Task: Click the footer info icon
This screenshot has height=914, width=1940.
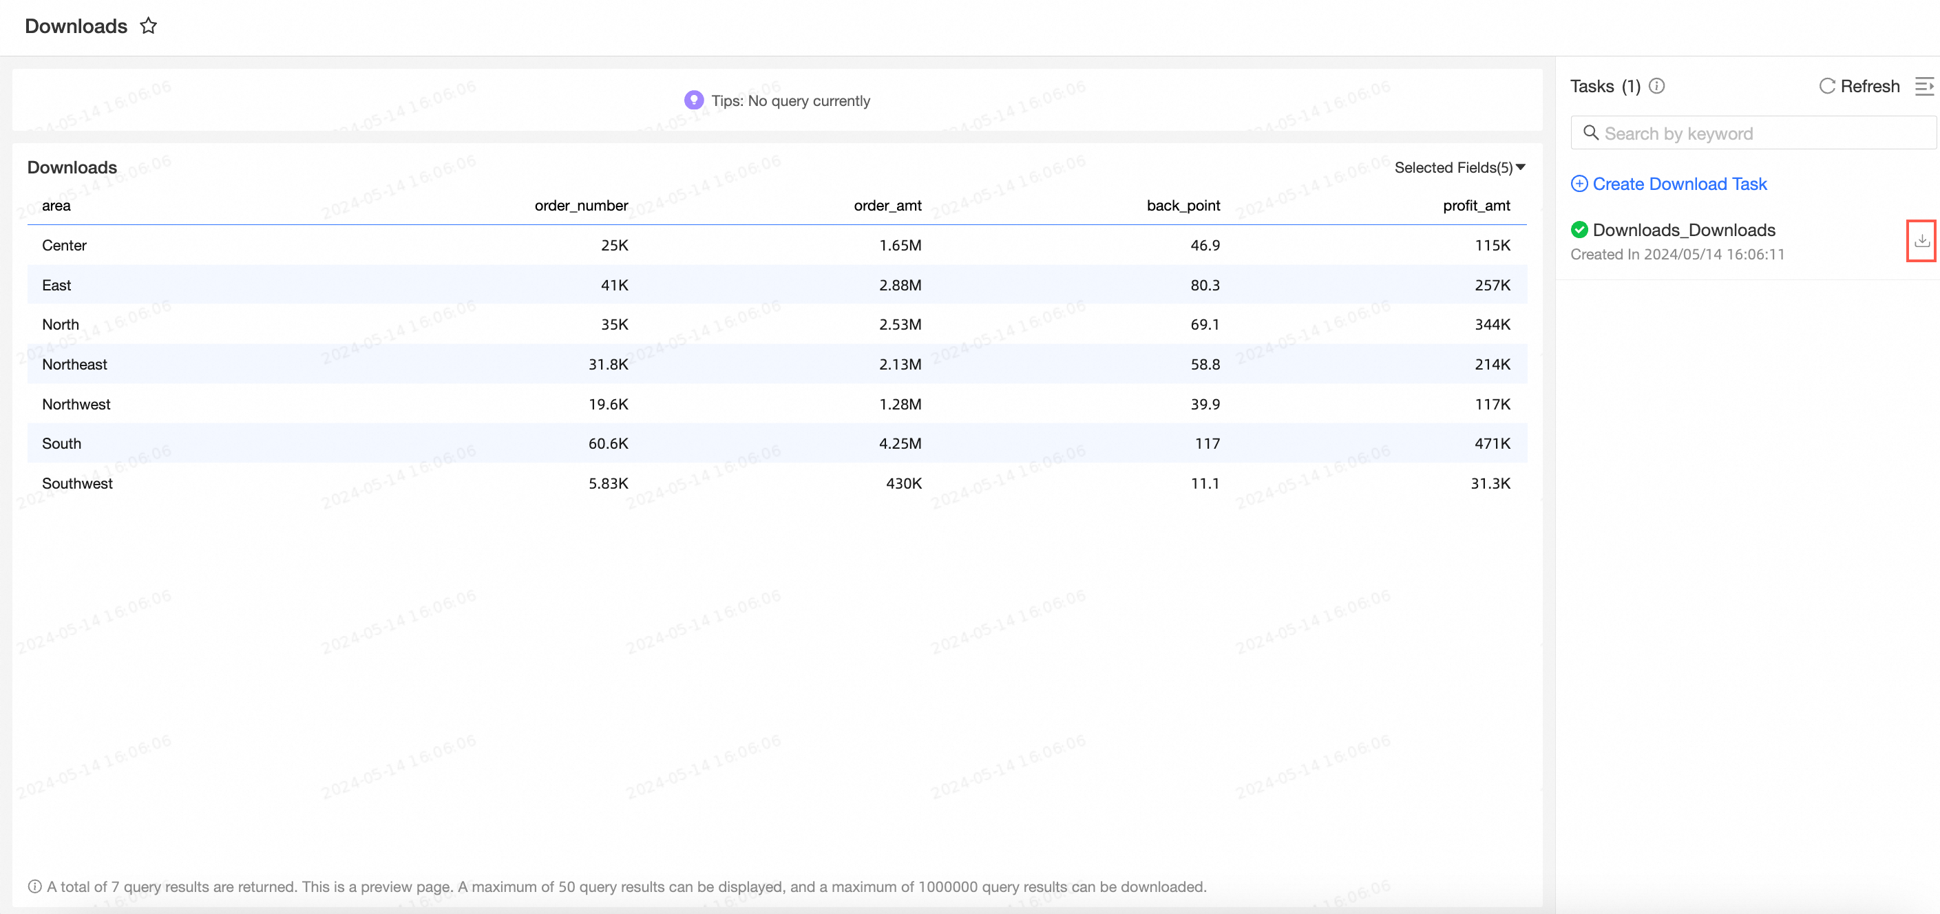Action: tap(34, 886)
